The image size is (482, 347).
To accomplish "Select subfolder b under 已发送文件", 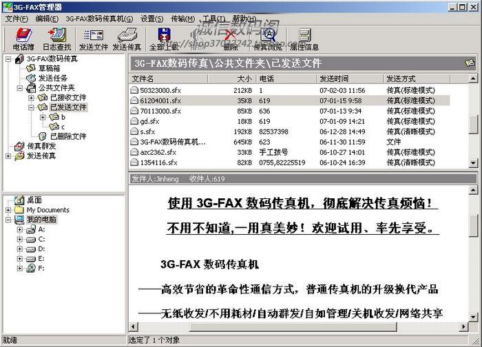I will (63, 117).
